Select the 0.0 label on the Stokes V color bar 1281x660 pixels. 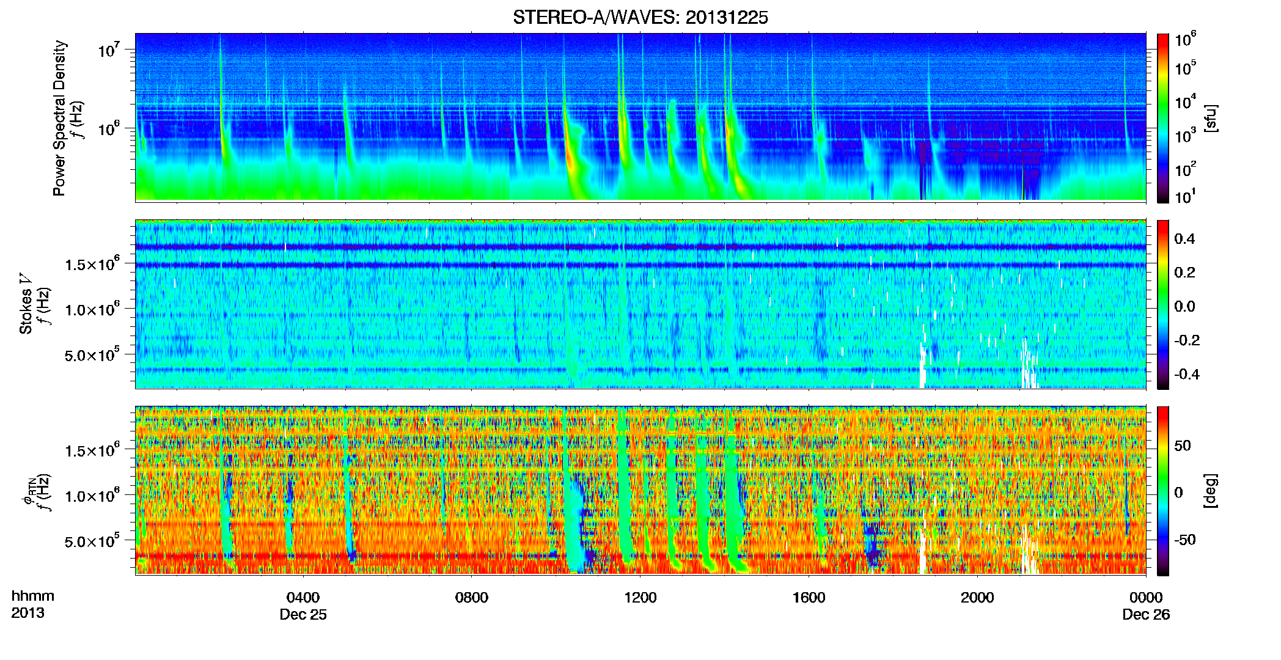tap(1184, 307)
